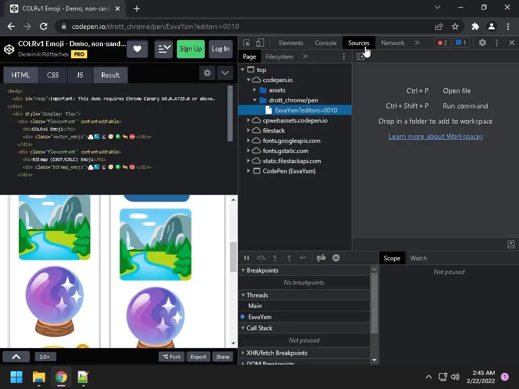Collapse the top frame tree node
Screen dimensions: 519x389
click(243, 69)
